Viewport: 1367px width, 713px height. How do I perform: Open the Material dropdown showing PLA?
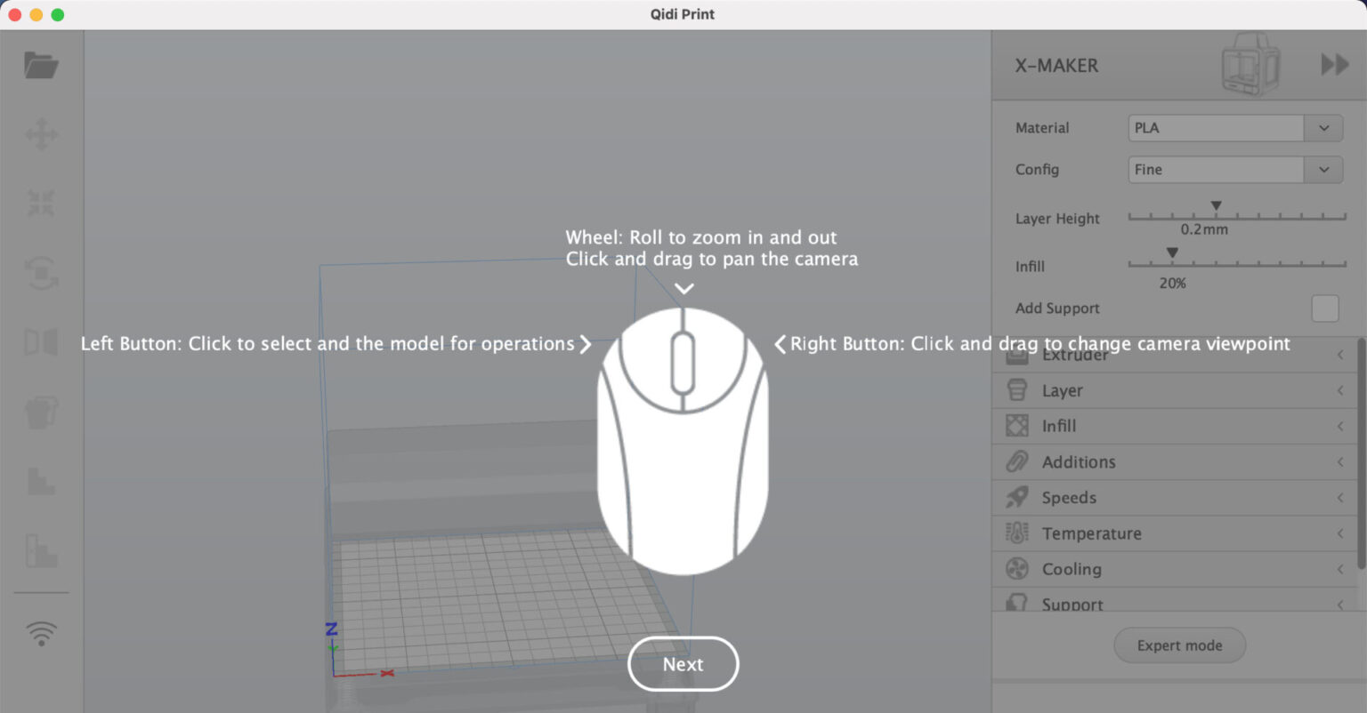[x=1234, y=128]
